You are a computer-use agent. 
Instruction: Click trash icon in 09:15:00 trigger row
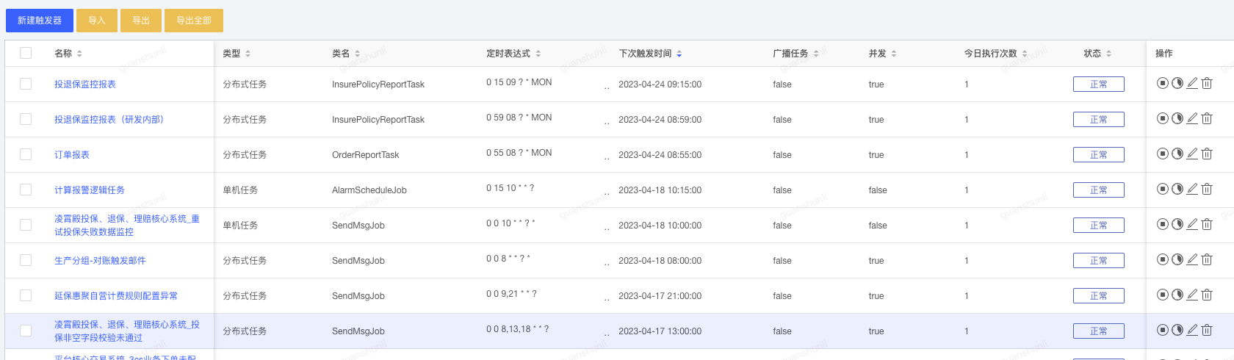(1207, 83)
